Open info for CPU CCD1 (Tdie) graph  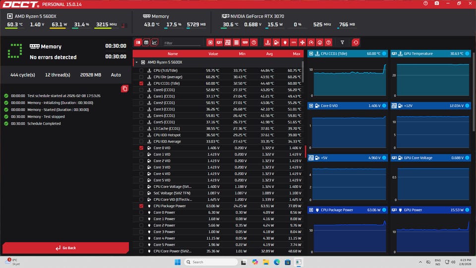[x=384, y=54]
